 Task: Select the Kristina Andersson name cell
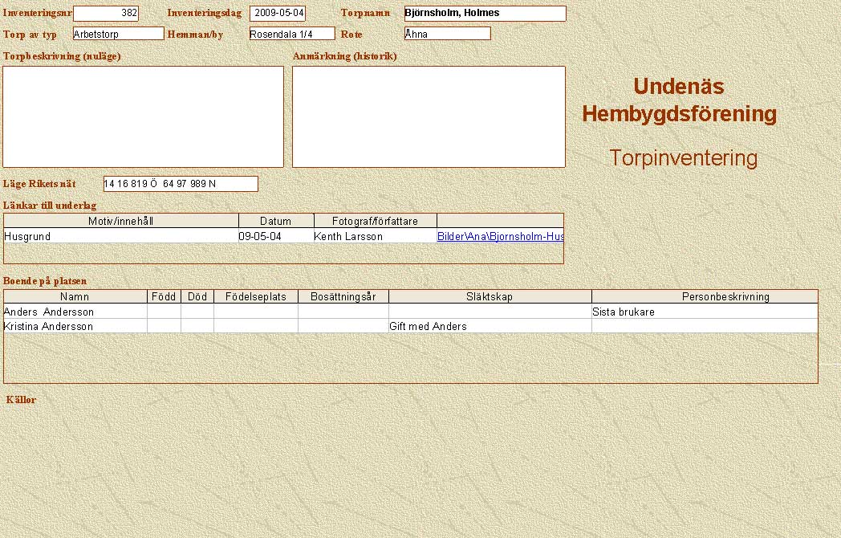tap(75, 327)
